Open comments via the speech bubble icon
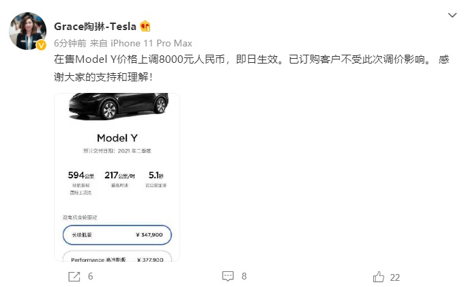 pyautogui.click(x=228, y=276)
